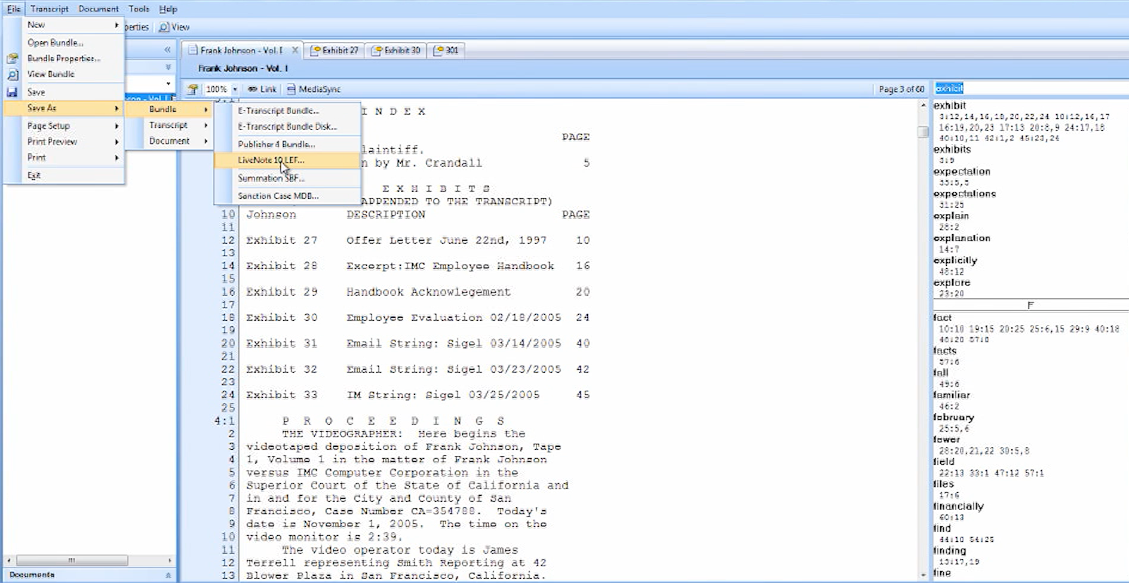
Task: Expand the Documents section at bottom left
Action: [x=168, y=575]
